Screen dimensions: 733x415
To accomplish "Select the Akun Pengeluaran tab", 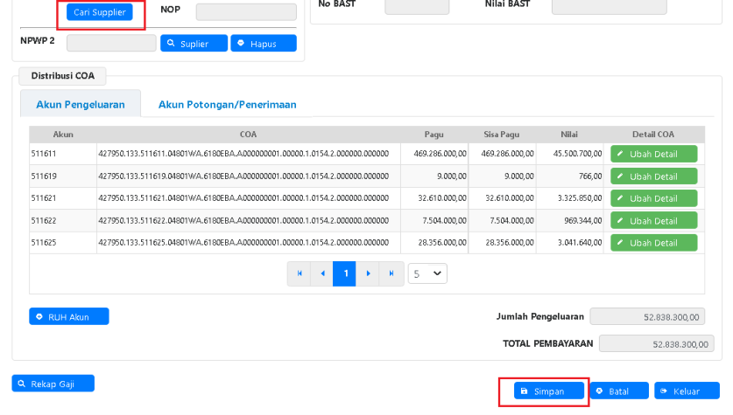I will tap(80, 104).
